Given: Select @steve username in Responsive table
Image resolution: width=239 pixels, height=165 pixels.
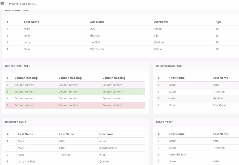Looking at the screenshot, I should pos(158,49).
